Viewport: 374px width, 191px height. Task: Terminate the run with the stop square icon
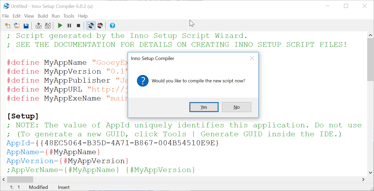click(x=78, y=26)
